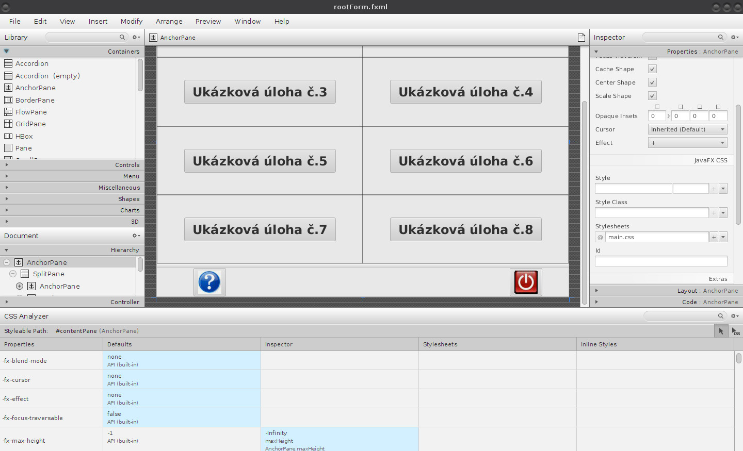Image resolution: width=743 pixels, height=451 pixels.
Task: Open the Arrange menu
Action: pos(169,21)
